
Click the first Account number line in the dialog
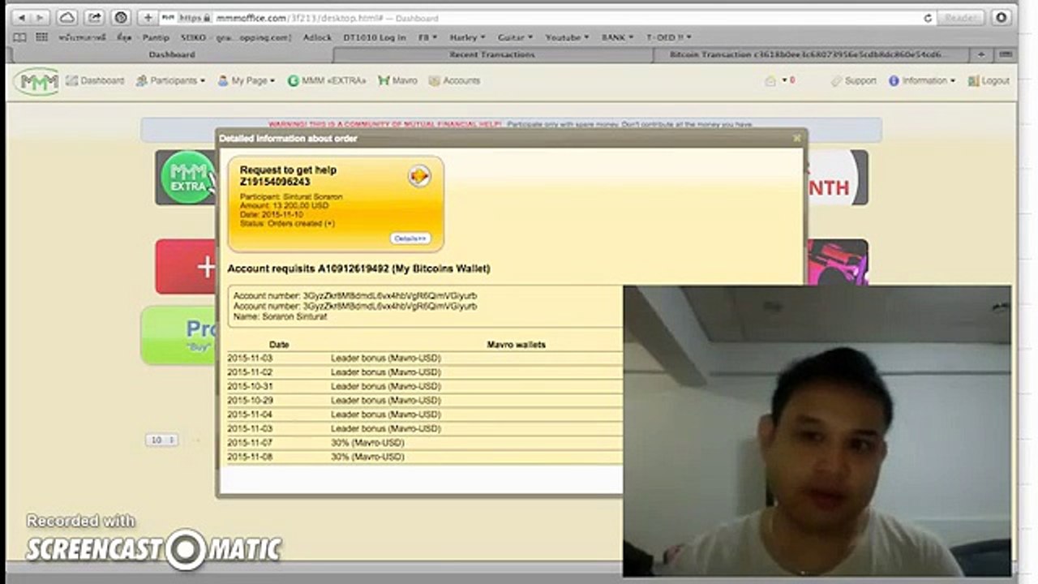pos(355,296)
